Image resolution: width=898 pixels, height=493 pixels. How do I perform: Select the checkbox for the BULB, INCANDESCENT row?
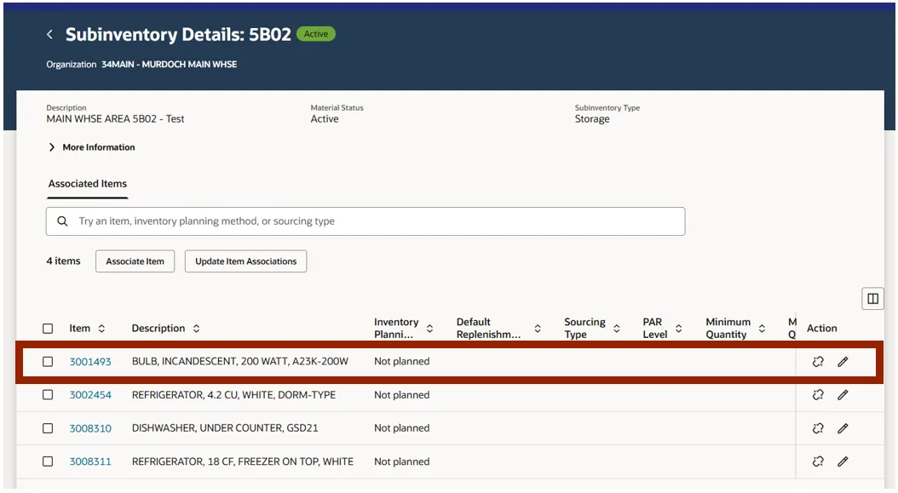[x=48, y=362]
